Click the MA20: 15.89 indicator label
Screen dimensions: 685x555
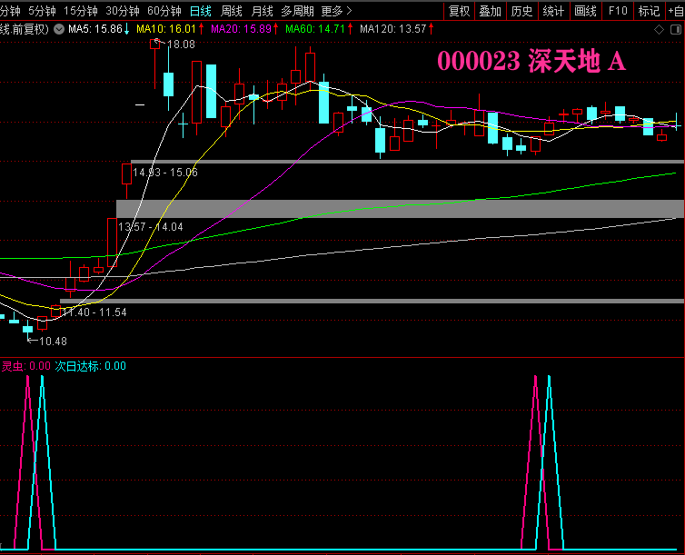tap(244, 29)
